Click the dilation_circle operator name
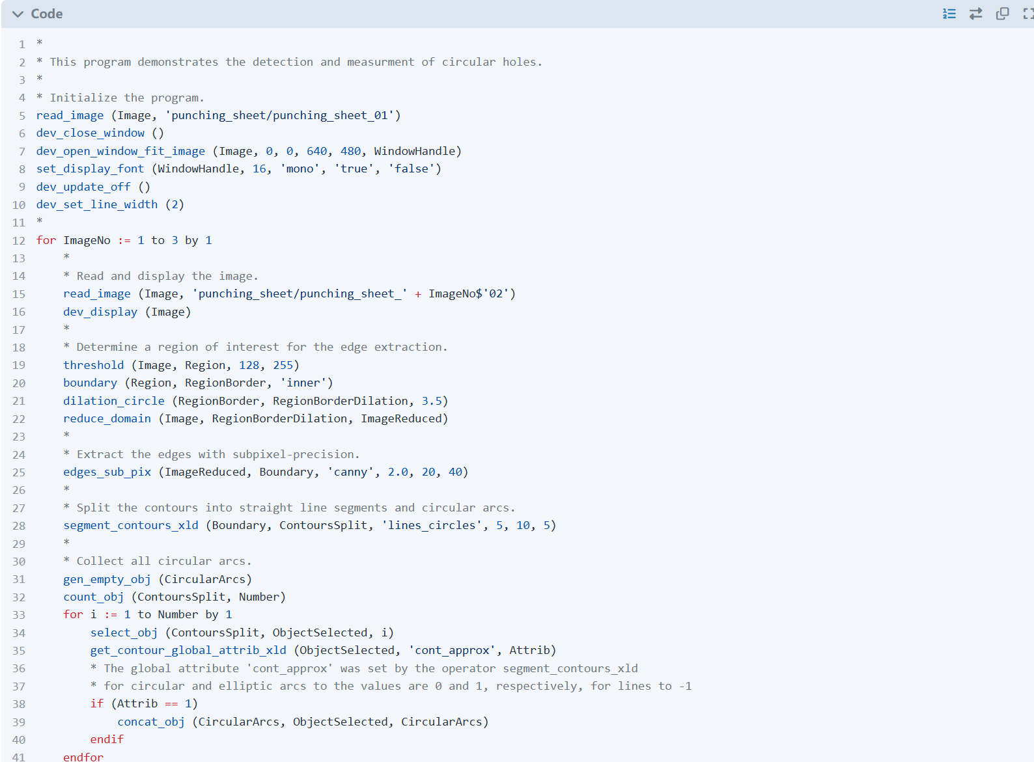Viewport: 1034px width, 762px height. [x=114, y=401]
